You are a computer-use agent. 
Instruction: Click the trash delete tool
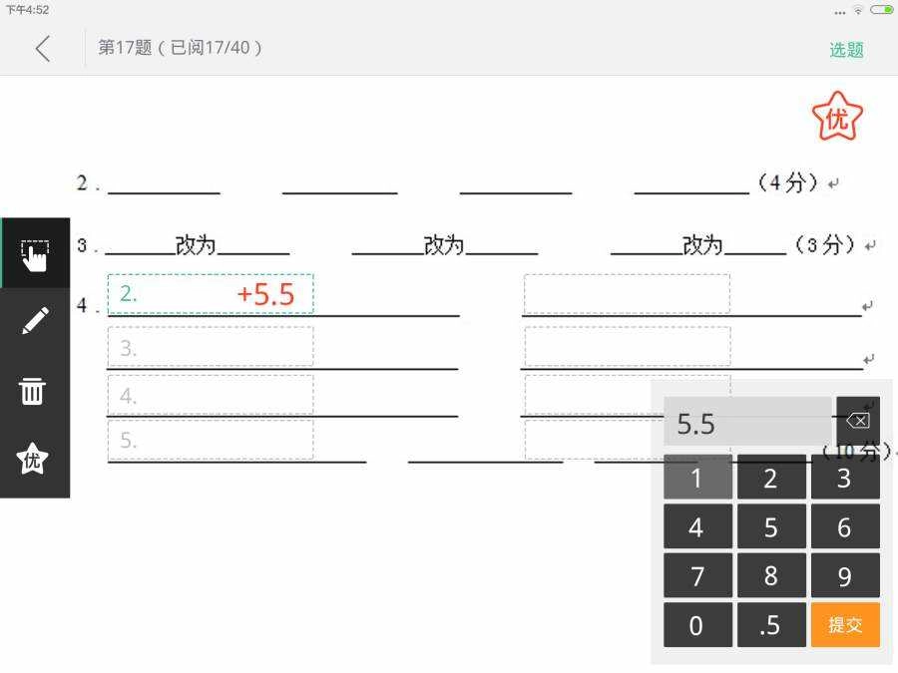[32, 392]
